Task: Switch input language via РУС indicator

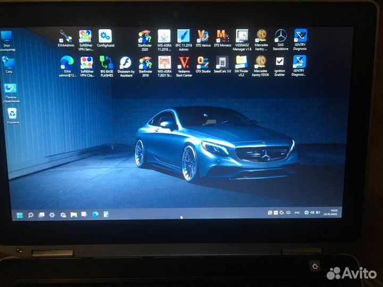Action: point(297,213)
